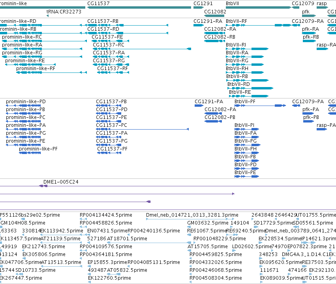The image size is (336, 284).
Task: Click protein BtbVII-PF
Action: pyautogui.click(x=245, y=102)
